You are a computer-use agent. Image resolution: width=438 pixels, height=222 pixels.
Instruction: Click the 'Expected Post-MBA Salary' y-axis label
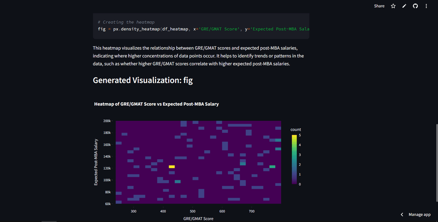coord(96,162)
